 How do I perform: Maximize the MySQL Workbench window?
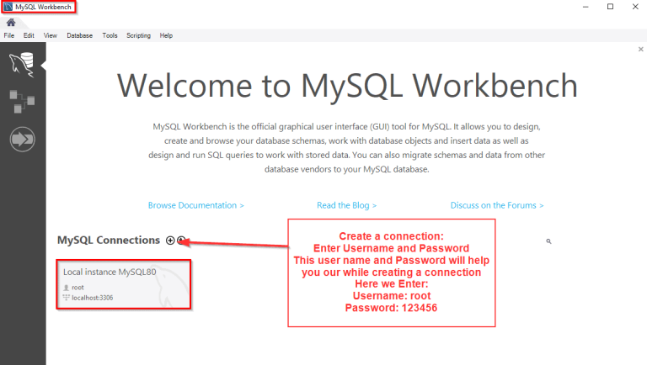click(x=610, y=7)
